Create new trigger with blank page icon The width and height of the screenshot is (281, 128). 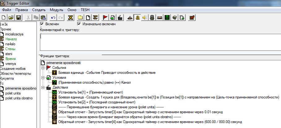tap(88, 18)
